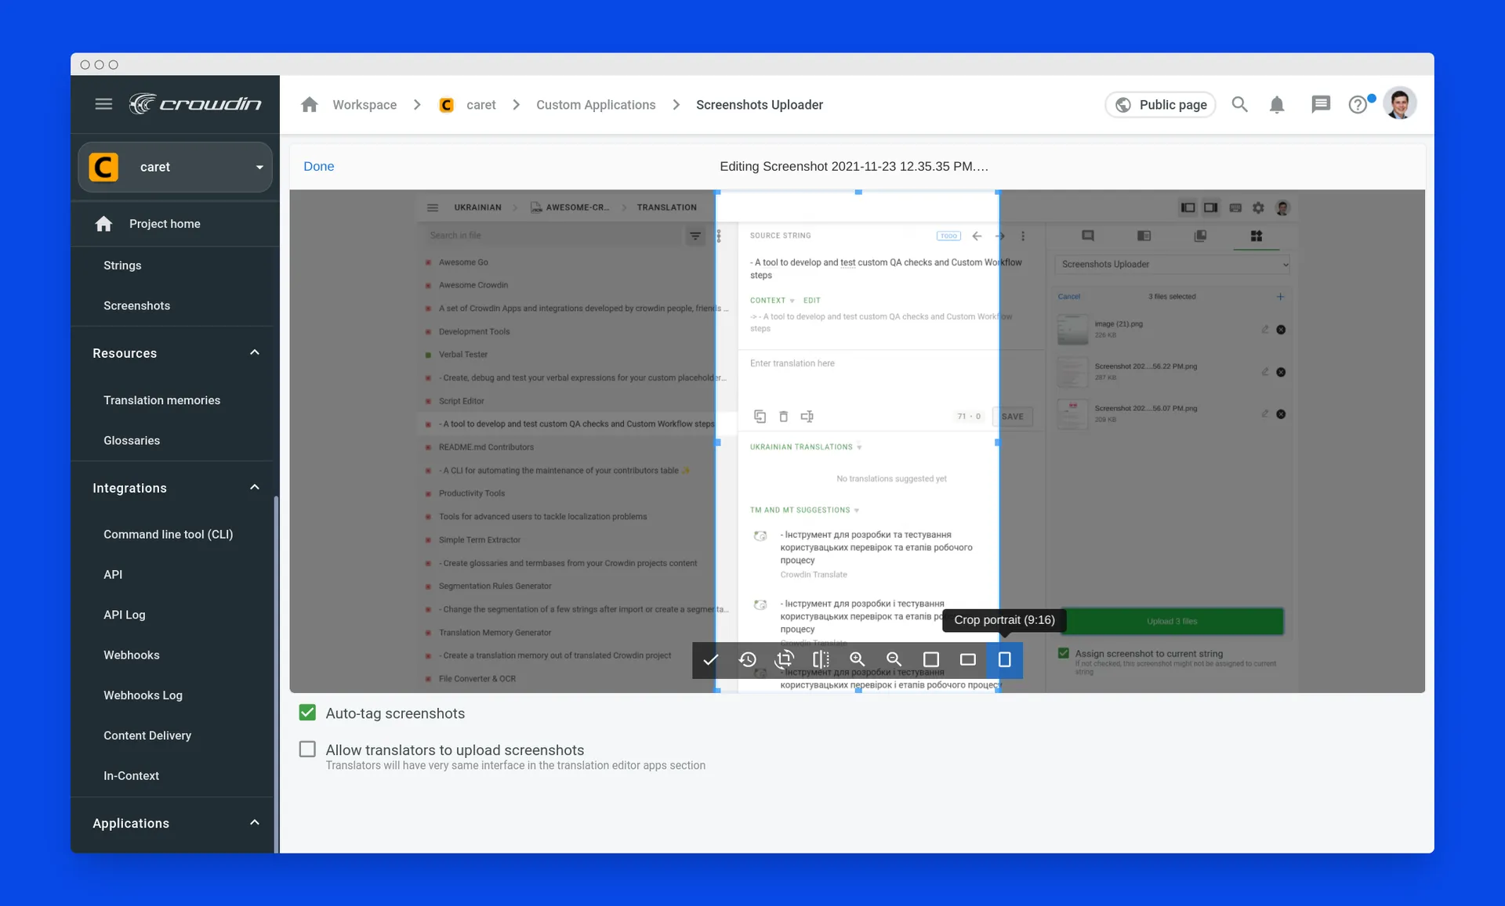
Task: Rotate the image with the crop-rotate icon
Action: [x=784, y=660]
